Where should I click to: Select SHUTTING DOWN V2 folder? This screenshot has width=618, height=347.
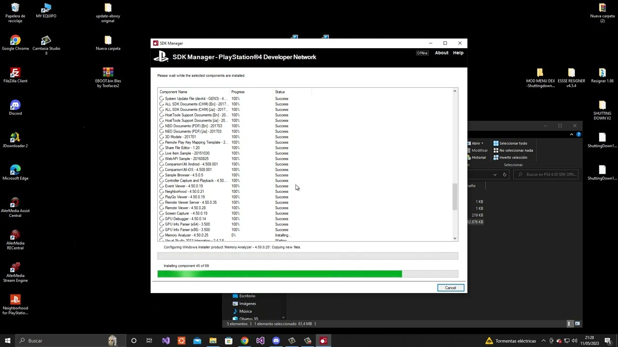[602, 110]
